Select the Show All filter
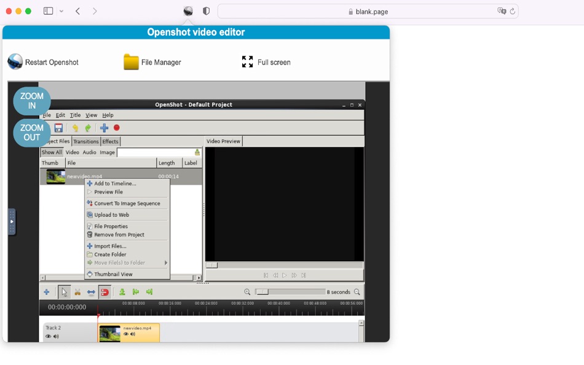This screenshot has width=584, height=365. 52,152
